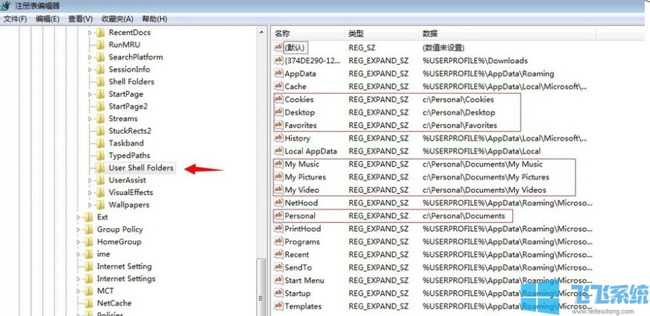
Task: Select the Local AppData value name
Action: coord(310,151)
